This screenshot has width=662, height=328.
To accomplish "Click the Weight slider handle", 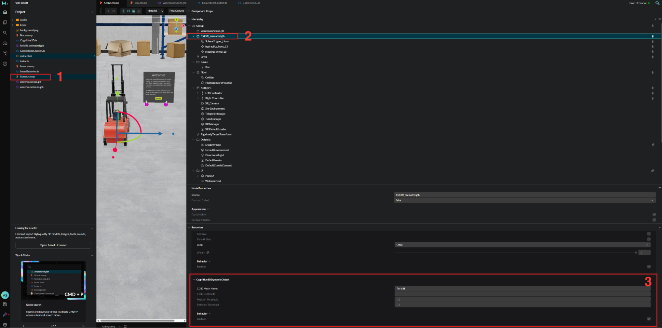I will (x=636, y=253).
